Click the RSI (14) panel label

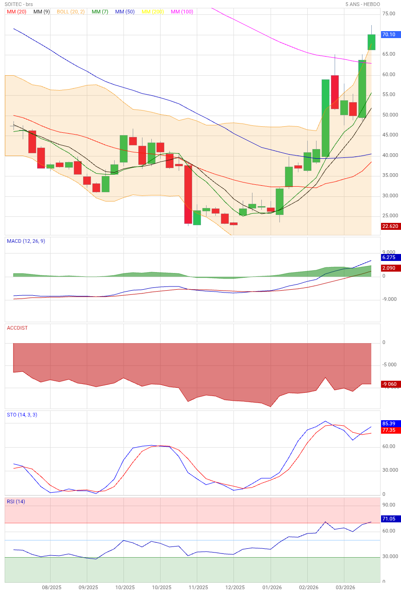click(16, 501)
